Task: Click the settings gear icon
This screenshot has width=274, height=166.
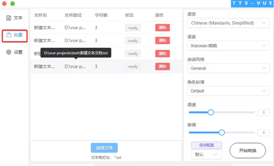Action: tap(9, 52)
